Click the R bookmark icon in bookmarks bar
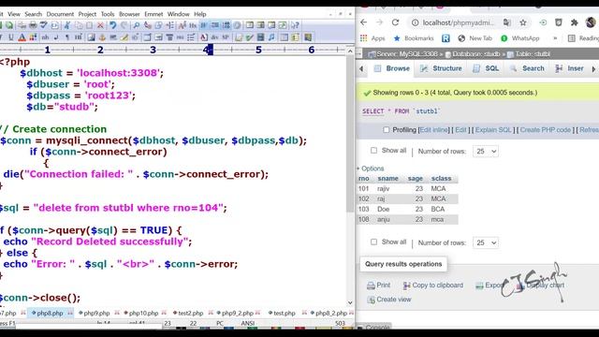 pyautogui.click(x=446, y=38)
